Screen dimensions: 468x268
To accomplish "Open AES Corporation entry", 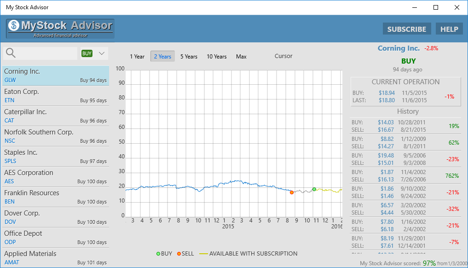I will point(56,177).
